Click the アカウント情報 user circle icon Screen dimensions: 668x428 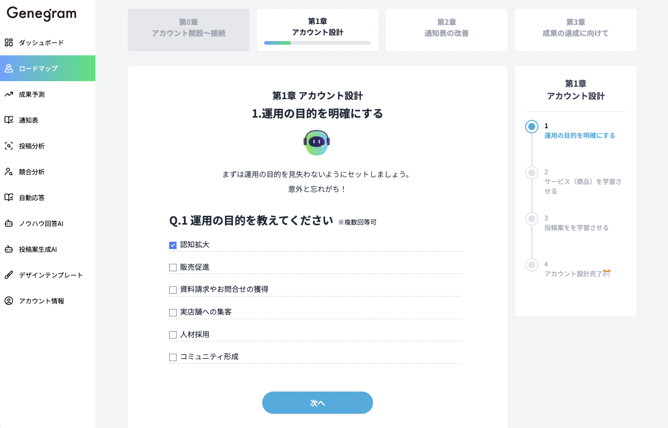[x=9, y=301]
